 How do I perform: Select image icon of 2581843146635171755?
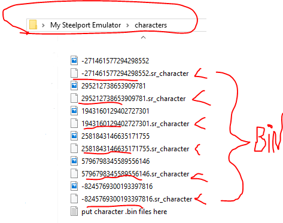[74, 136]
